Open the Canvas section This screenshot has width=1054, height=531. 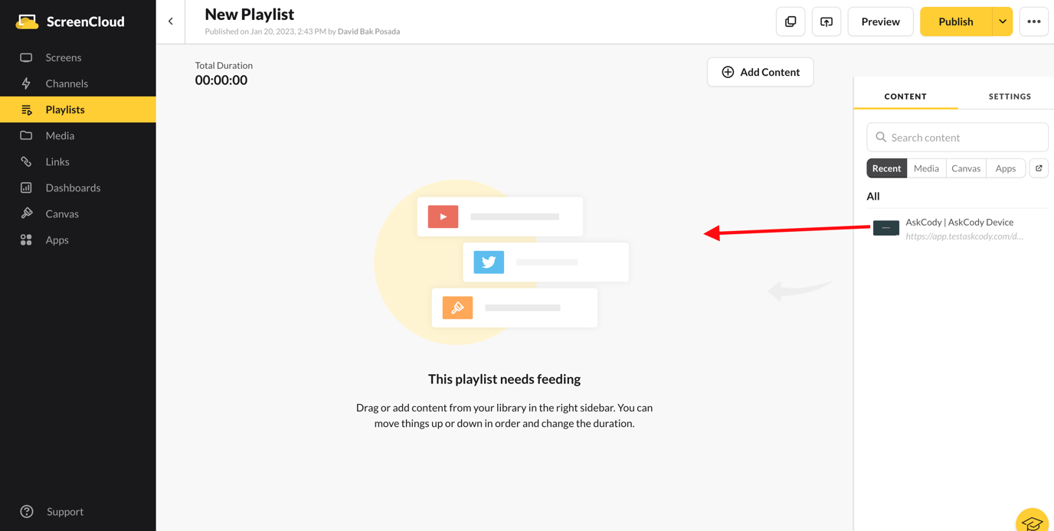(x=61, y=213)
